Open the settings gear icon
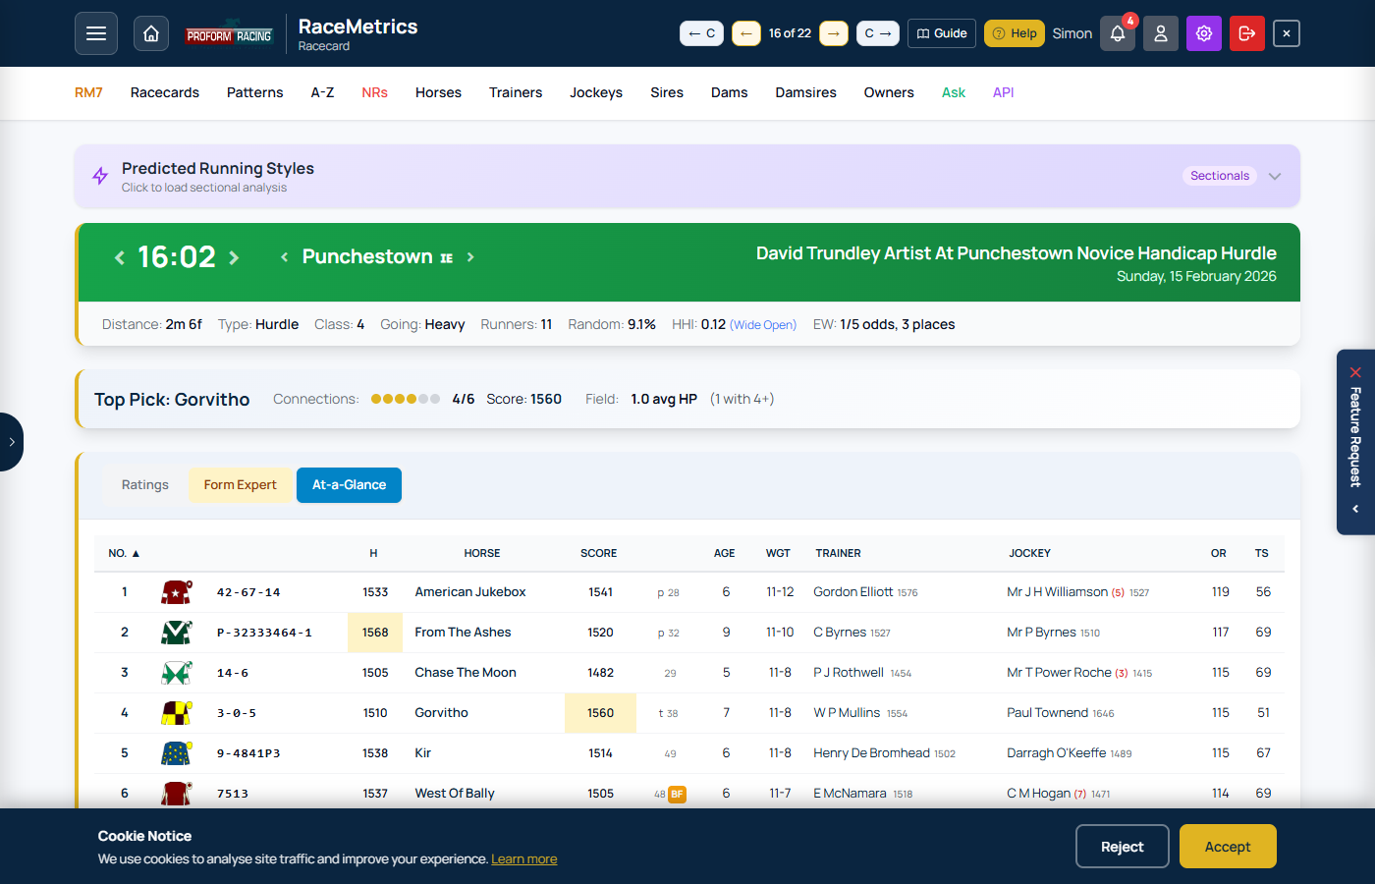Image resolution: width=1375 pixels, height=884 pixels. coord(1203,32)
